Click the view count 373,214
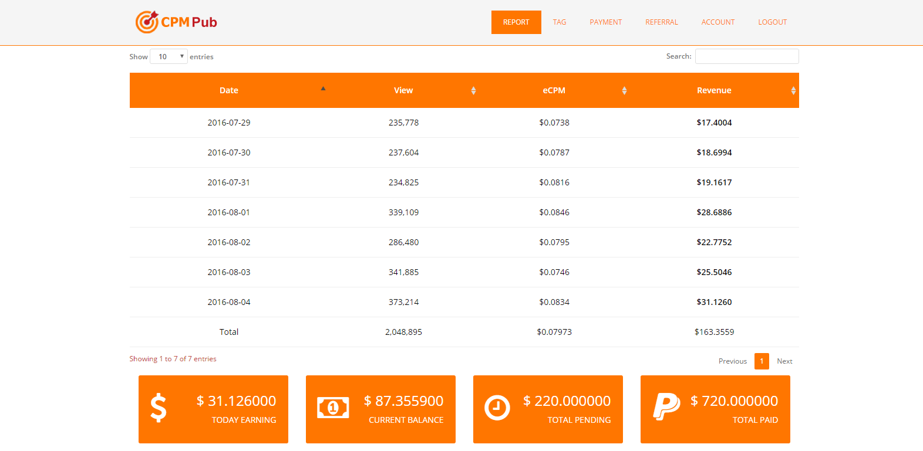Viewport: 923px width, 451px height. pyautogui.click(x=403, y=302)
